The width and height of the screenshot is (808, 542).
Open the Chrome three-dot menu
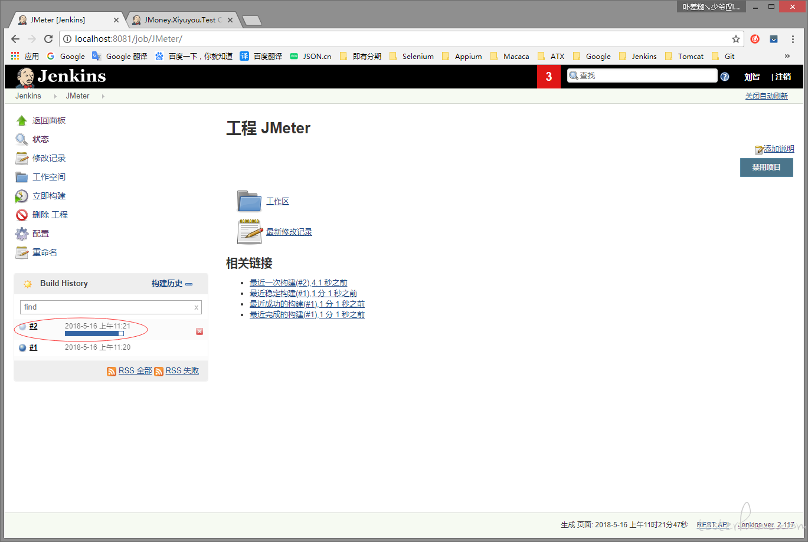point(793,39)
